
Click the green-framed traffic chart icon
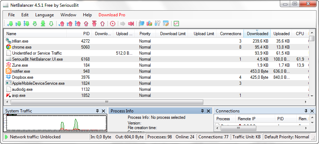click(x=176, y=23)
